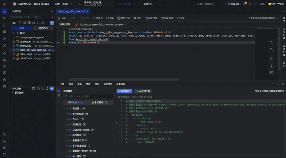Select the 全部 filter toggle
This screenshot has height=158, width=286.
point(21,28)
